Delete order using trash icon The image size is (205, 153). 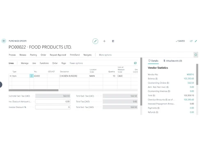tap(113, 41)
